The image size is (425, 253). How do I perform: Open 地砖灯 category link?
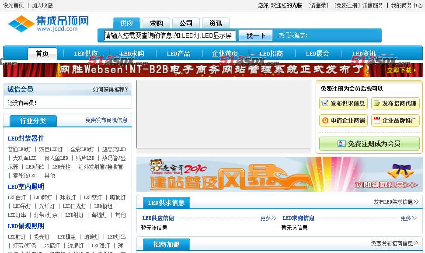[x=91, y=237]
